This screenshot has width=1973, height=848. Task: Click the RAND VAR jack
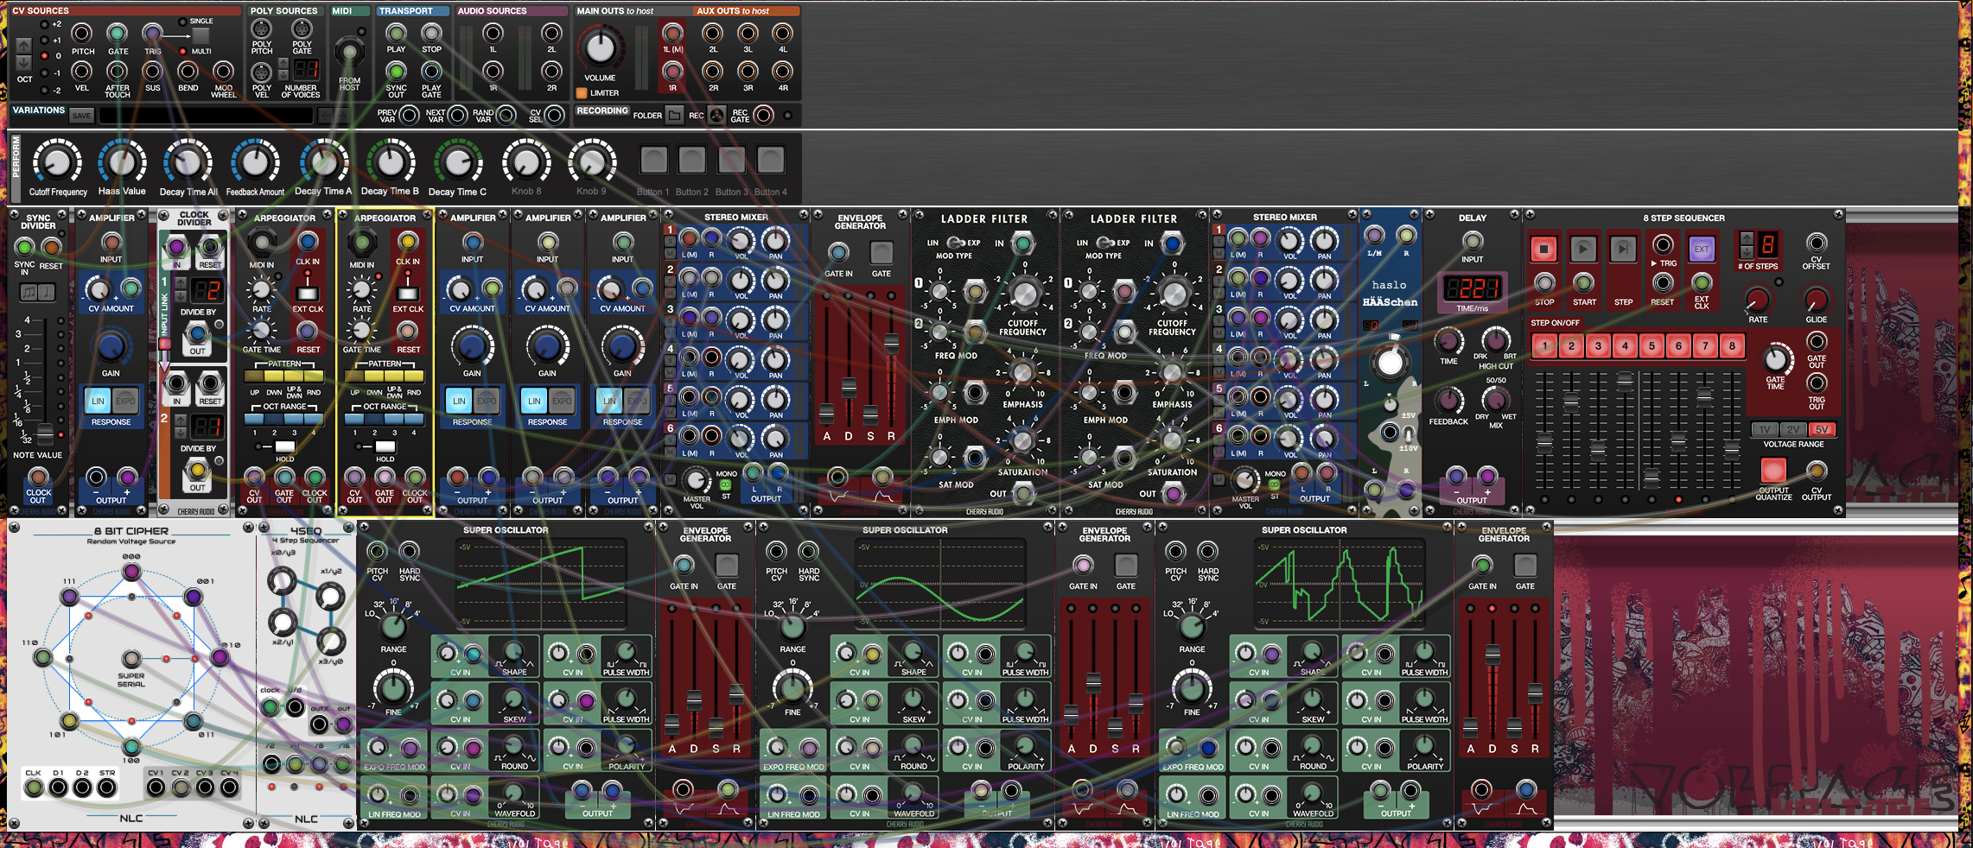[x=506, y=115]
